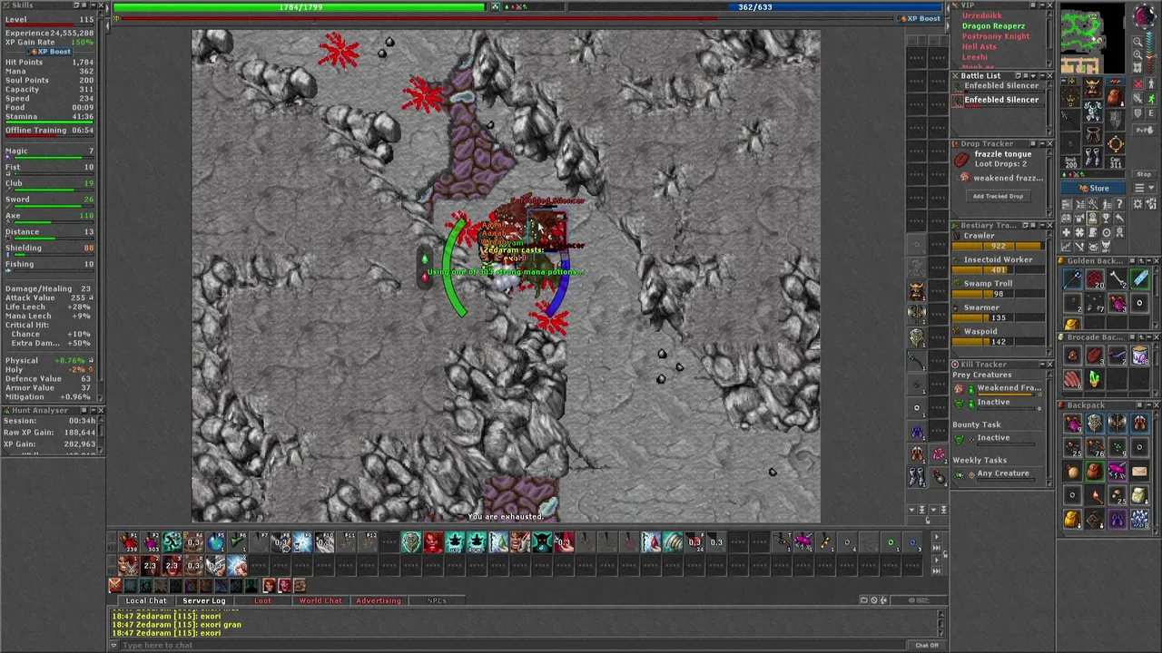Open the chat options arrow beside the input

coord(114,645)
